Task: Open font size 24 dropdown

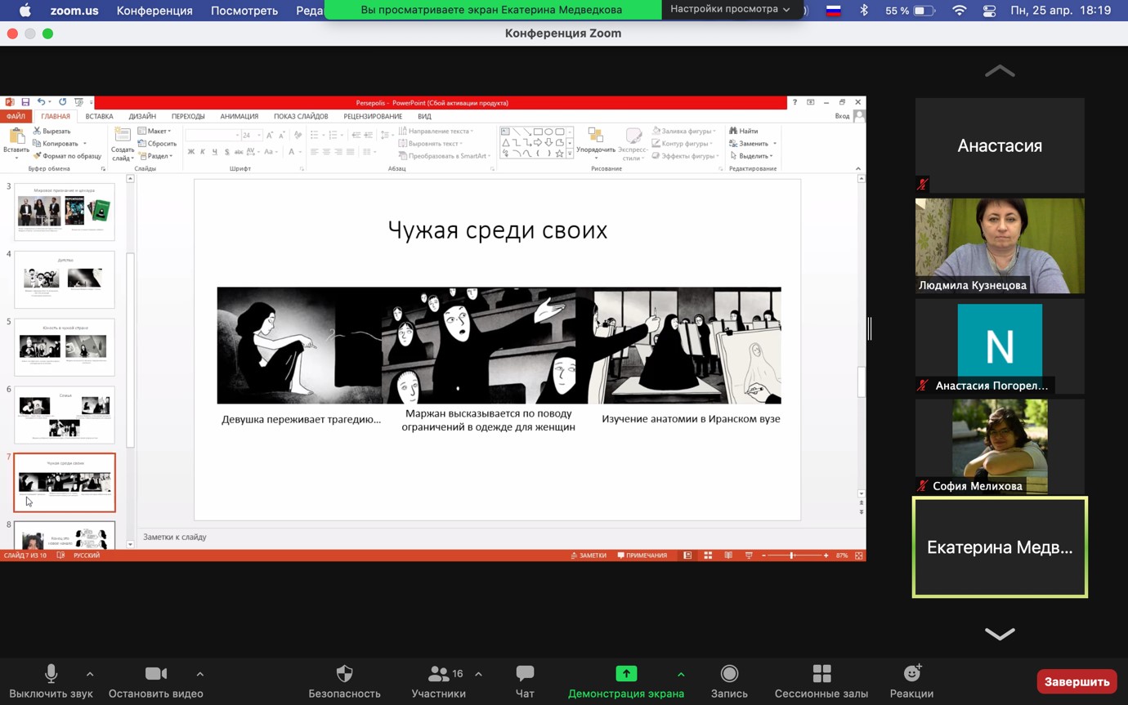Action: (x=259, y=135)
